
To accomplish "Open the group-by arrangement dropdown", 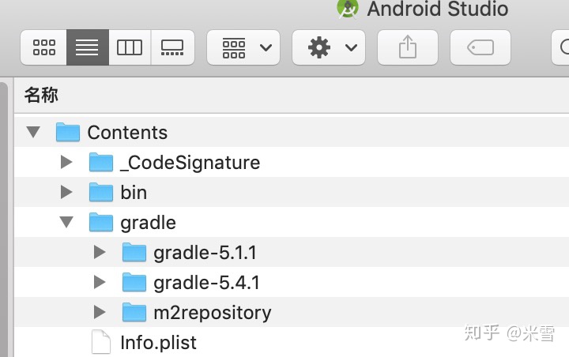I will [243, 48].
